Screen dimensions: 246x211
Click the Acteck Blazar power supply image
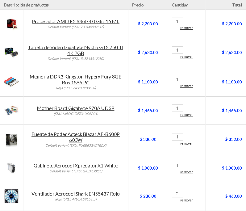click(11, 139)
